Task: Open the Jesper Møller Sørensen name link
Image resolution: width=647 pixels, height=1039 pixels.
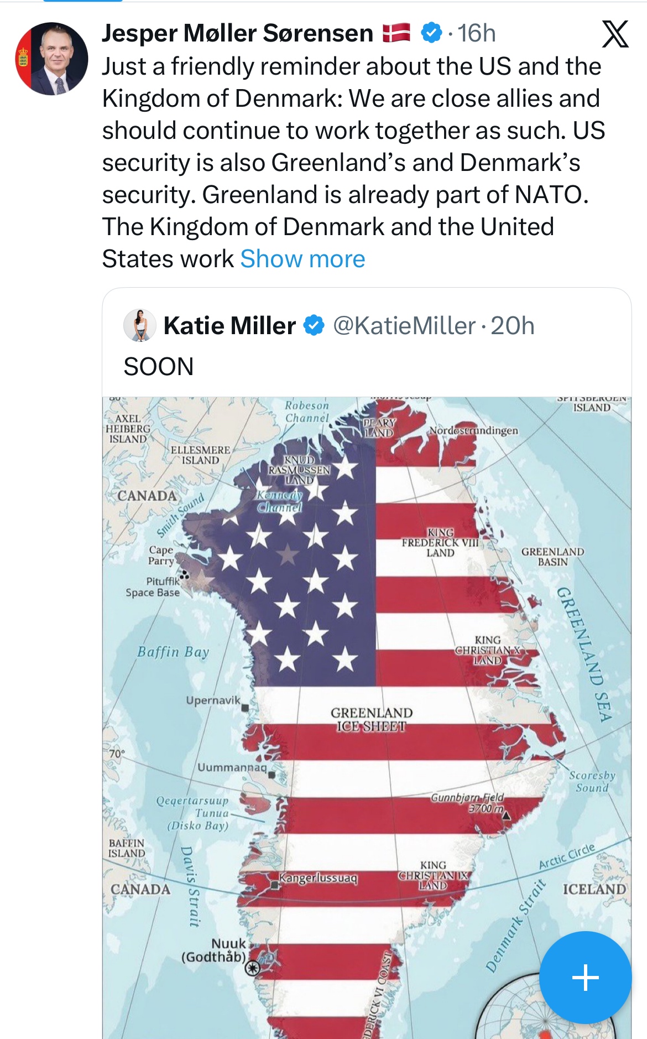Action: coord(237,33)
